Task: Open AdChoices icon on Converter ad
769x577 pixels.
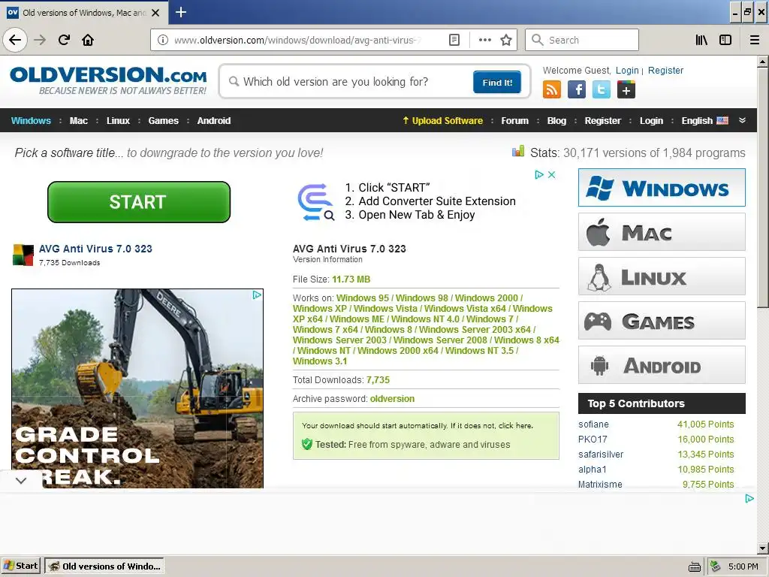Action: (x=539, y=174)
